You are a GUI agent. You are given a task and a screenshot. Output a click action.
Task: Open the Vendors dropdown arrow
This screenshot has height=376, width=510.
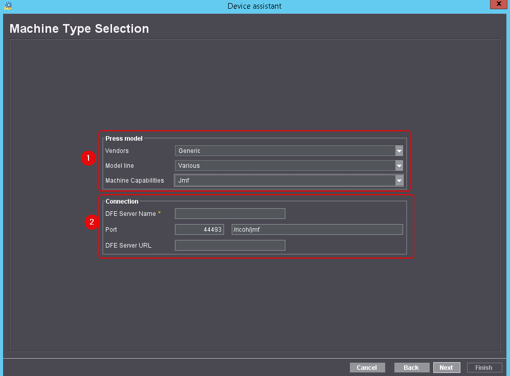coord(399,151)
